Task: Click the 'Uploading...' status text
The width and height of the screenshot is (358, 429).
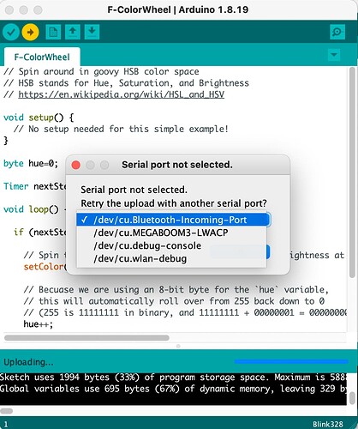Action: [28, 362]
